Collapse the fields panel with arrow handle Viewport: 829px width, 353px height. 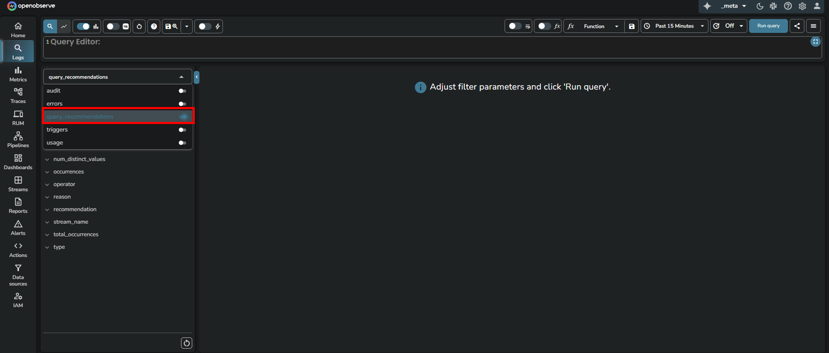tap(196, 77)
